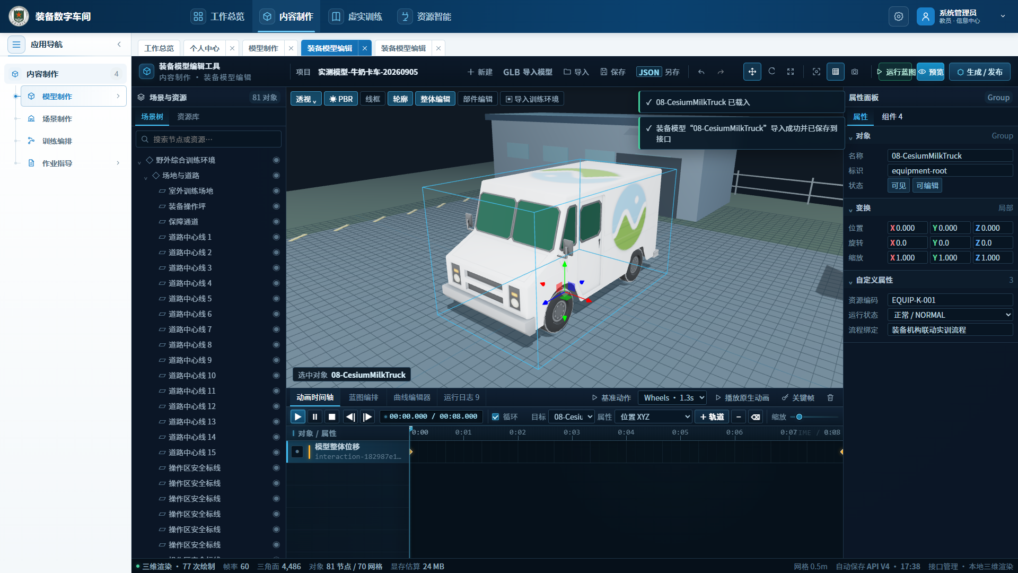Open the Wheels 1.3s animation dropdown
Image resolution: width=1018 pixels, height=573 pixels.
click(672, 398)
